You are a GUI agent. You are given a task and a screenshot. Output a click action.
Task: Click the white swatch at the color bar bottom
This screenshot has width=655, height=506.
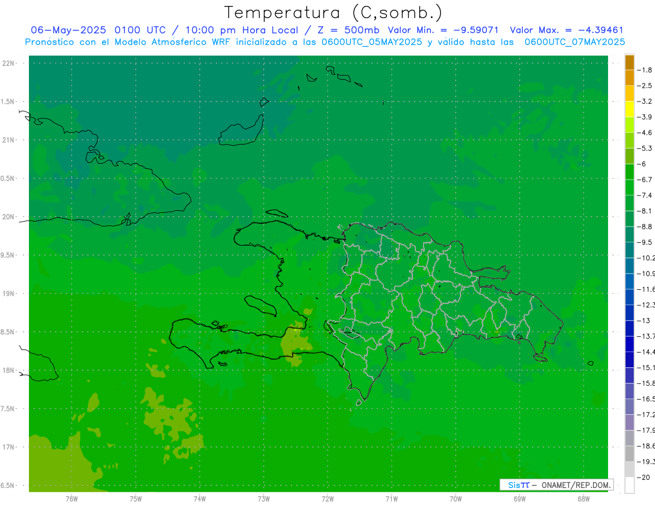coord(629,485)
